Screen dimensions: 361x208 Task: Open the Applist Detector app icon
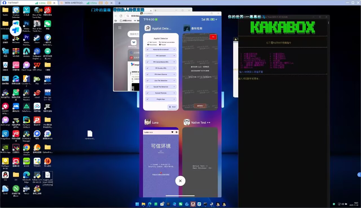tap(148, 28)
